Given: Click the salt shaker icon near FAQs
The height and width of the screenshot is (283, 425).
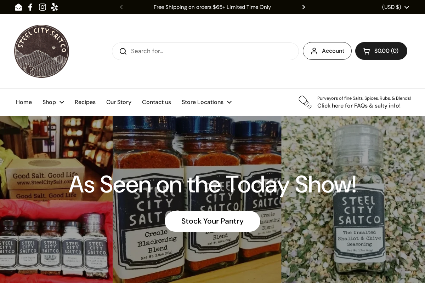Looking at the screenshot, I should point(305,102).
